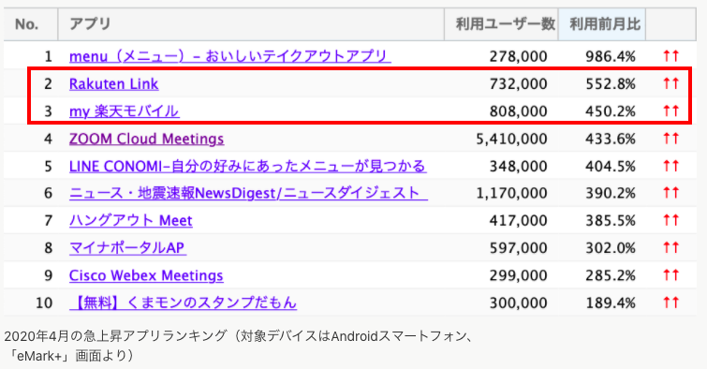Select the 390.2% ratio value
This screenshot has height=369, width=707.
611,193
